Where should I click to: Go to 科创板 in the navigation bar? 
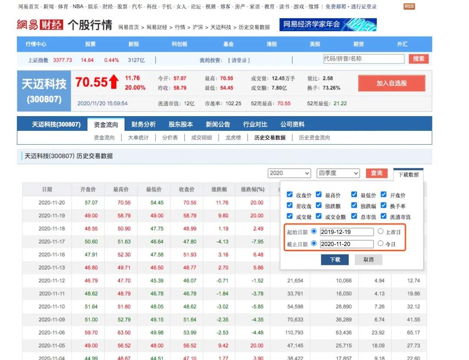179,44
